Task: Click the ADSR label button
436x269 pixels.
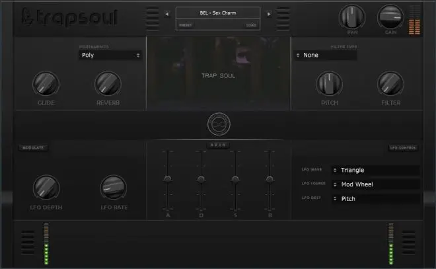Action: pyautogui.click(x=218, y=145)
